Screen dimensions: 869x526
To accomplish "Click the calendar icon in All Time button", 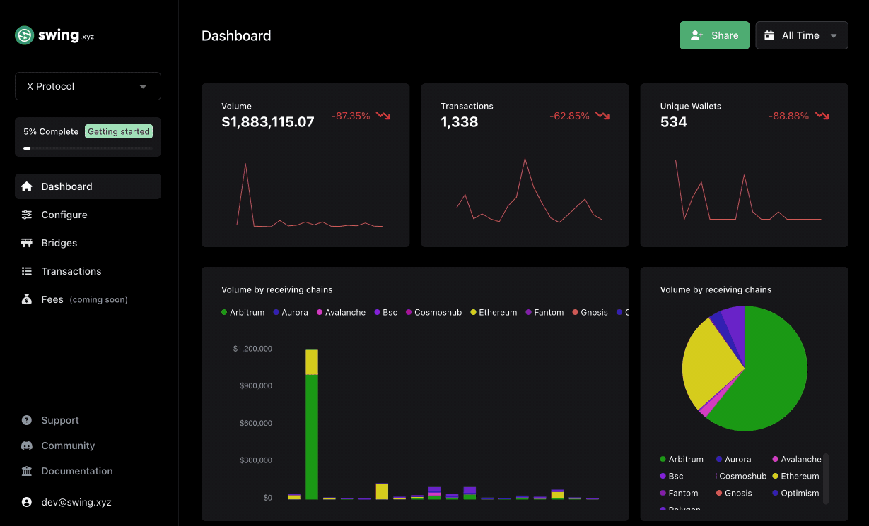I will click(x=769, y=35).
